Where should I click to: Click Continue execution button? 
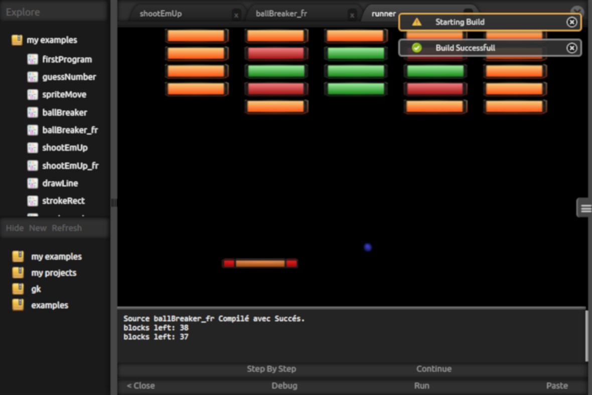[434, 369]
